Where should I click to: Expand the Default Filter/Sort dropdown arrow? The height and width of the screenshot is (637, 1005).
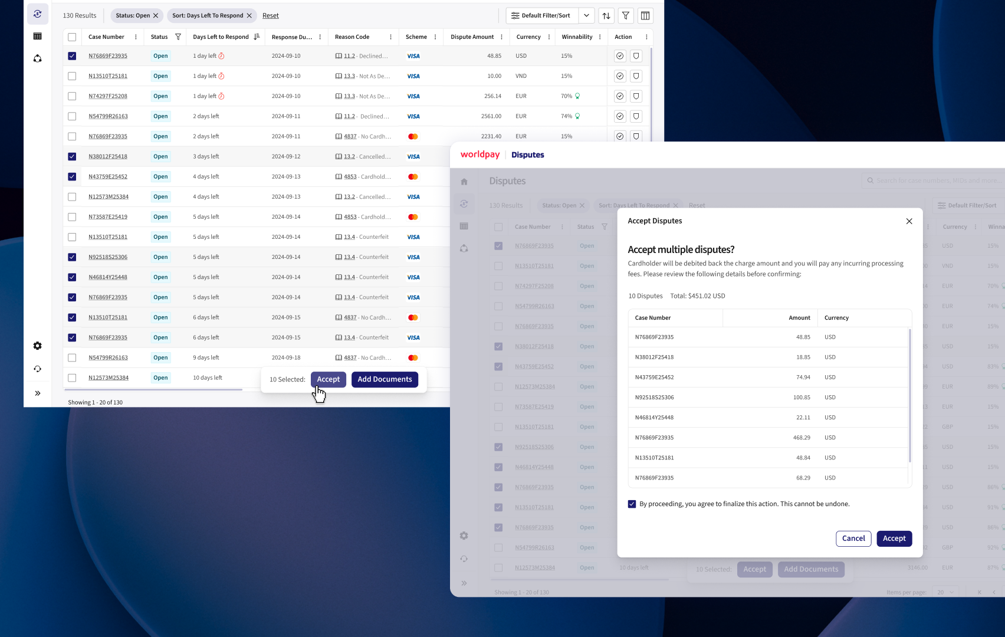pos(586,15)
